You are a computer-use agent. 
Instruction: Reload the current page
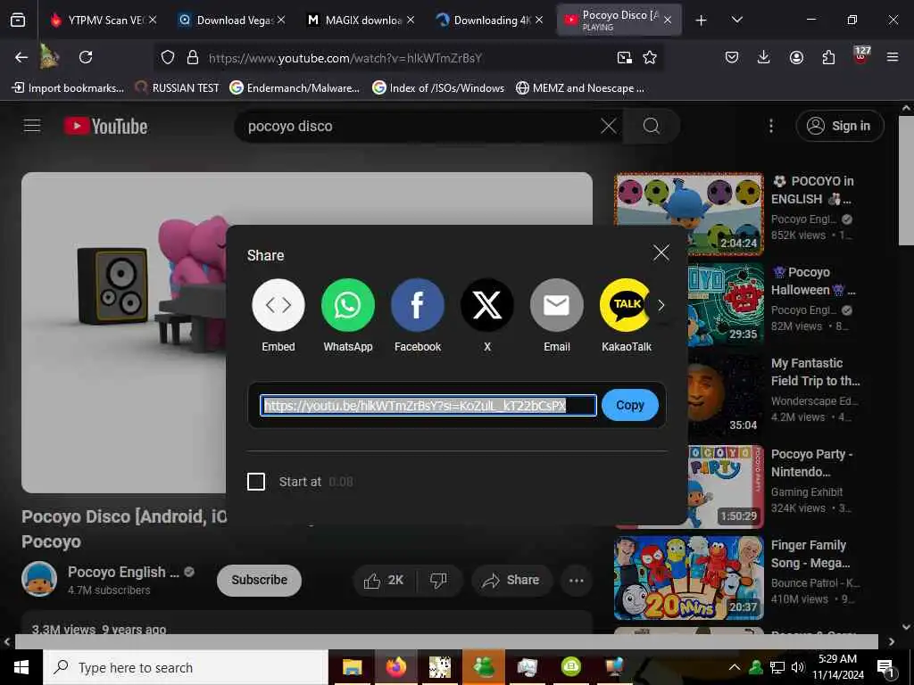pyautogui.click(x=86, y=57)
